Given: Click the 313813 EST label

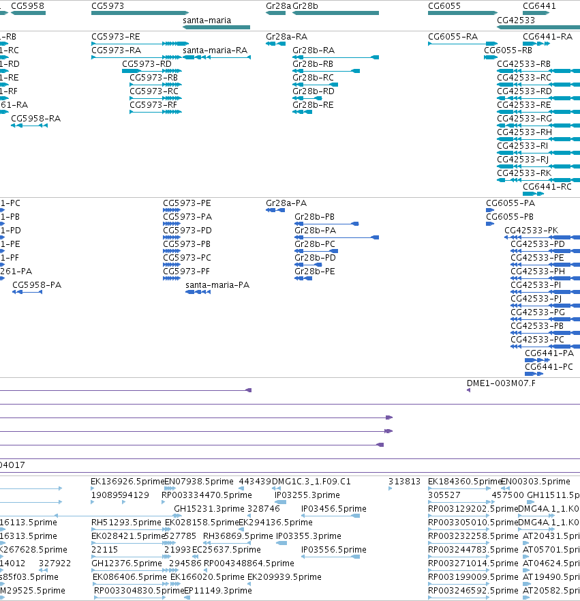Looking at the screenshot, I should 404,482.
